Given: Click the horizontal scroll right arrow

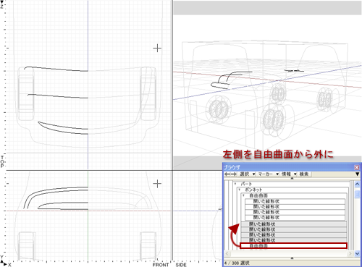Looking at the screenshot, I should click(350, 253).
